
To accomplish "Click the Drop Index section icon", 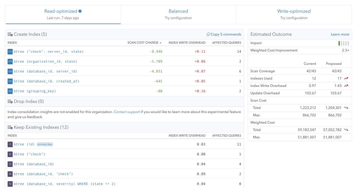I will (x=10, y=102).
